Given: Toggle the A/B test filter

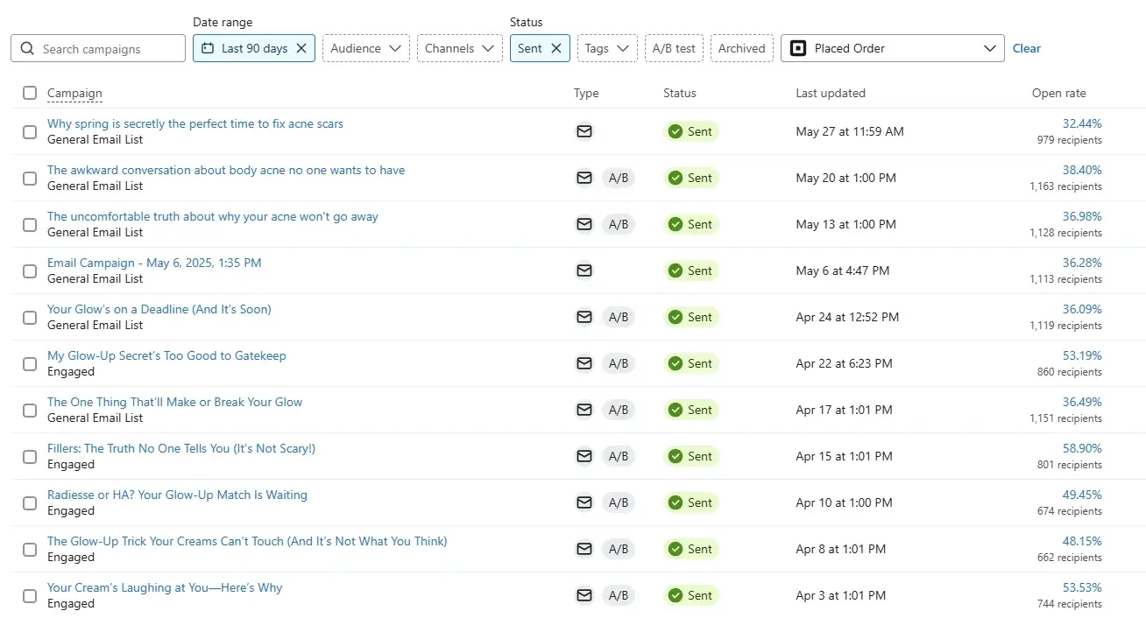Looking at the screenshot, I should pyautogui.click(x=674, y=48).
